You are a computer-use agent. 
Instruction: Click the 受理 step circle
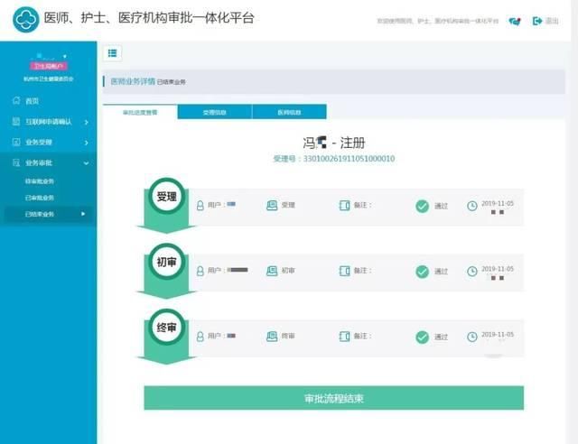point(166,197)
